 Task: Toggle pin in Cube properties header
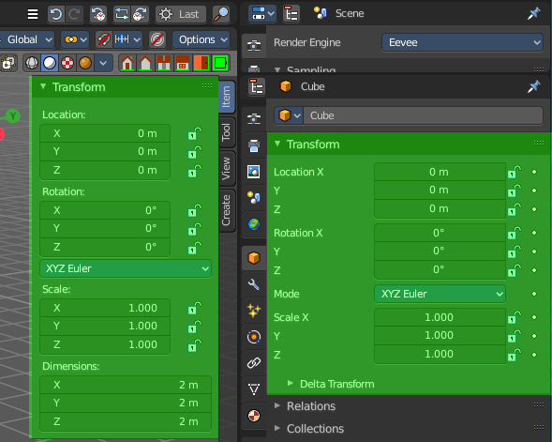pos(534,86)
